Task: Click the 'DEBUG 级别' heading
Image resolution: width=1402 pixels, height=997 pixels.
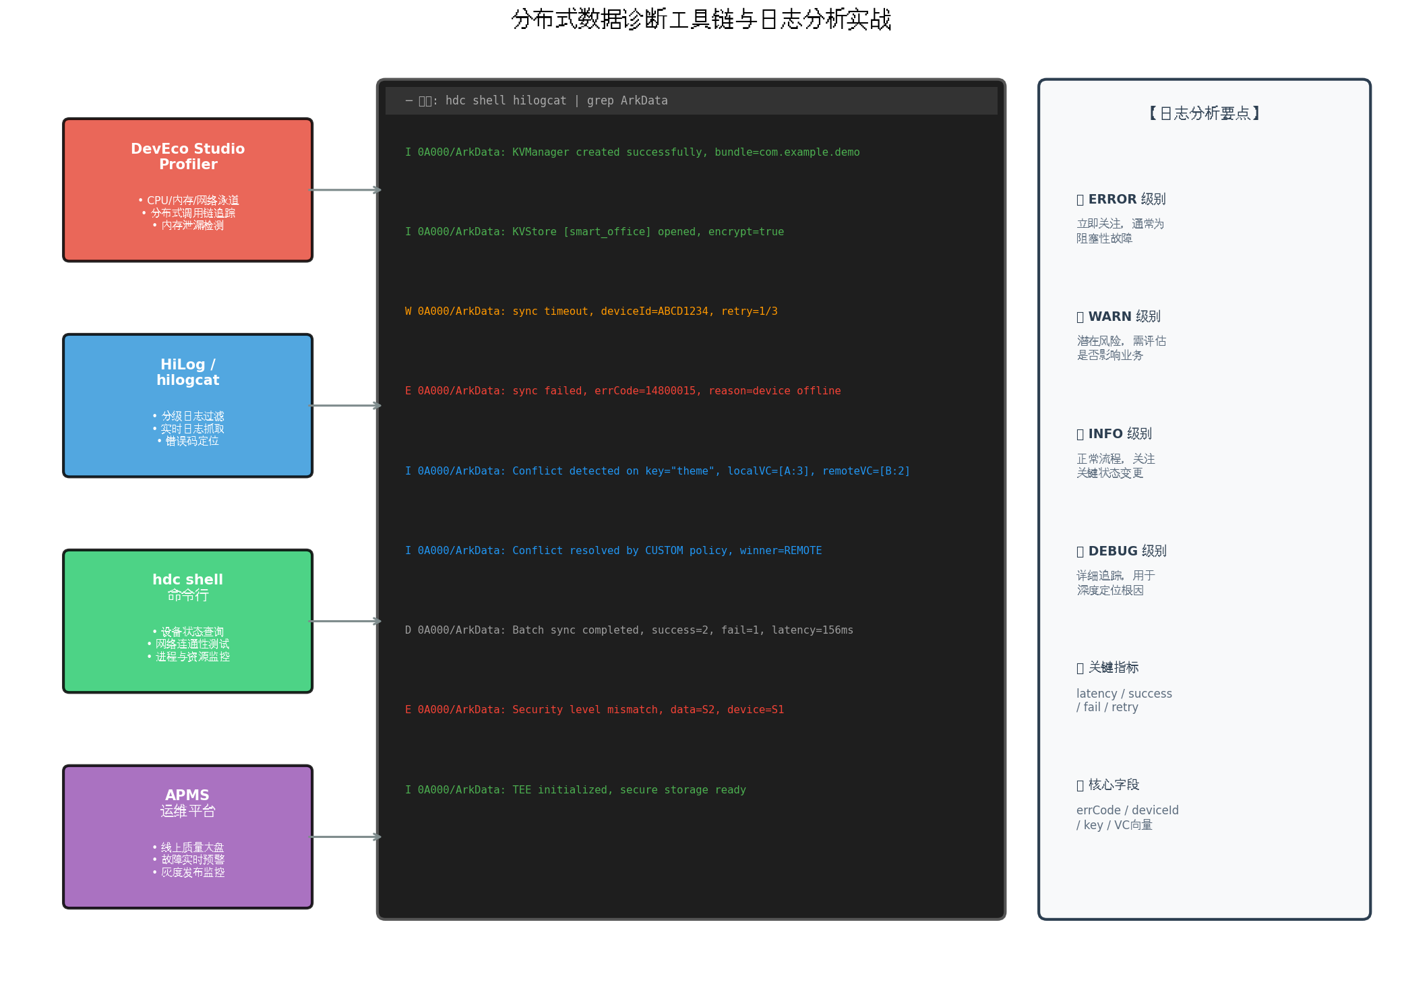Action: (x=1122, y=551)
